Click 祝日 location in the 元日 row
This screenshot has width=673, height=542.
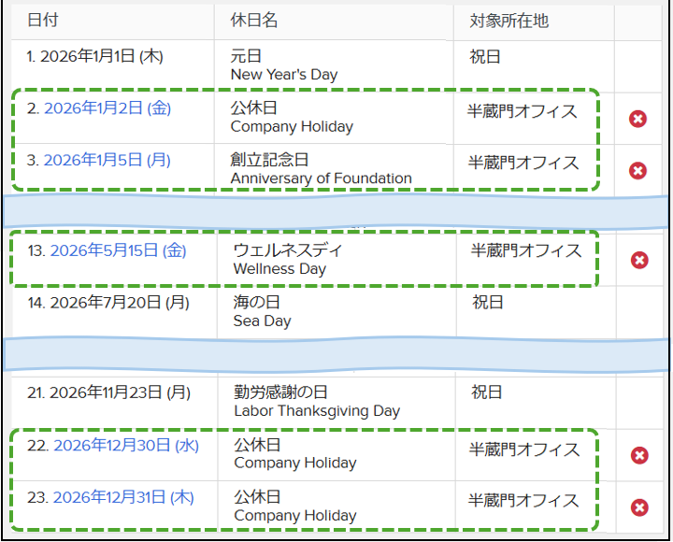click(485, 57)
